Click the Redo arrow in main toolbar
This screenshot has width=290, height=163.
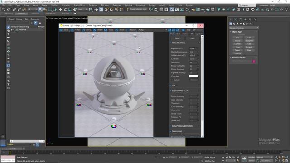9,10
